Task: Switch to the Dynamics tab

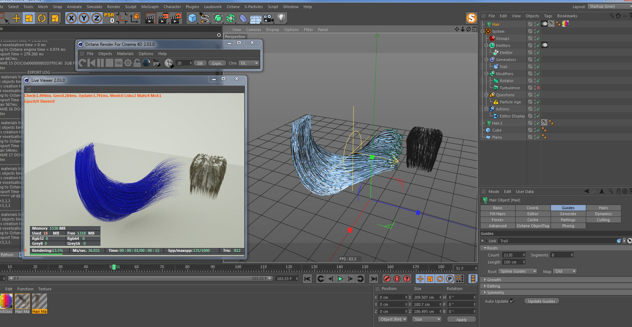Action: tap(603, 214)
